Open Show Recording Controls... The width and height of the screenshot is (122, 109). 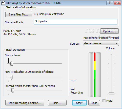point(25,103)
